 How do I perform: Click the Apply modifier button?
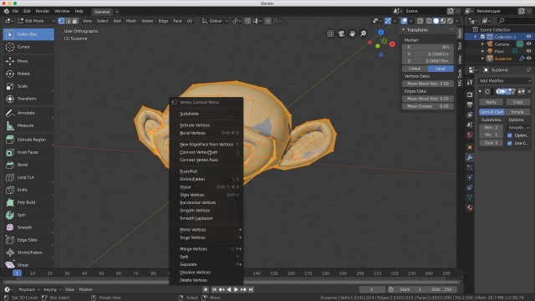tap(491, 102)
